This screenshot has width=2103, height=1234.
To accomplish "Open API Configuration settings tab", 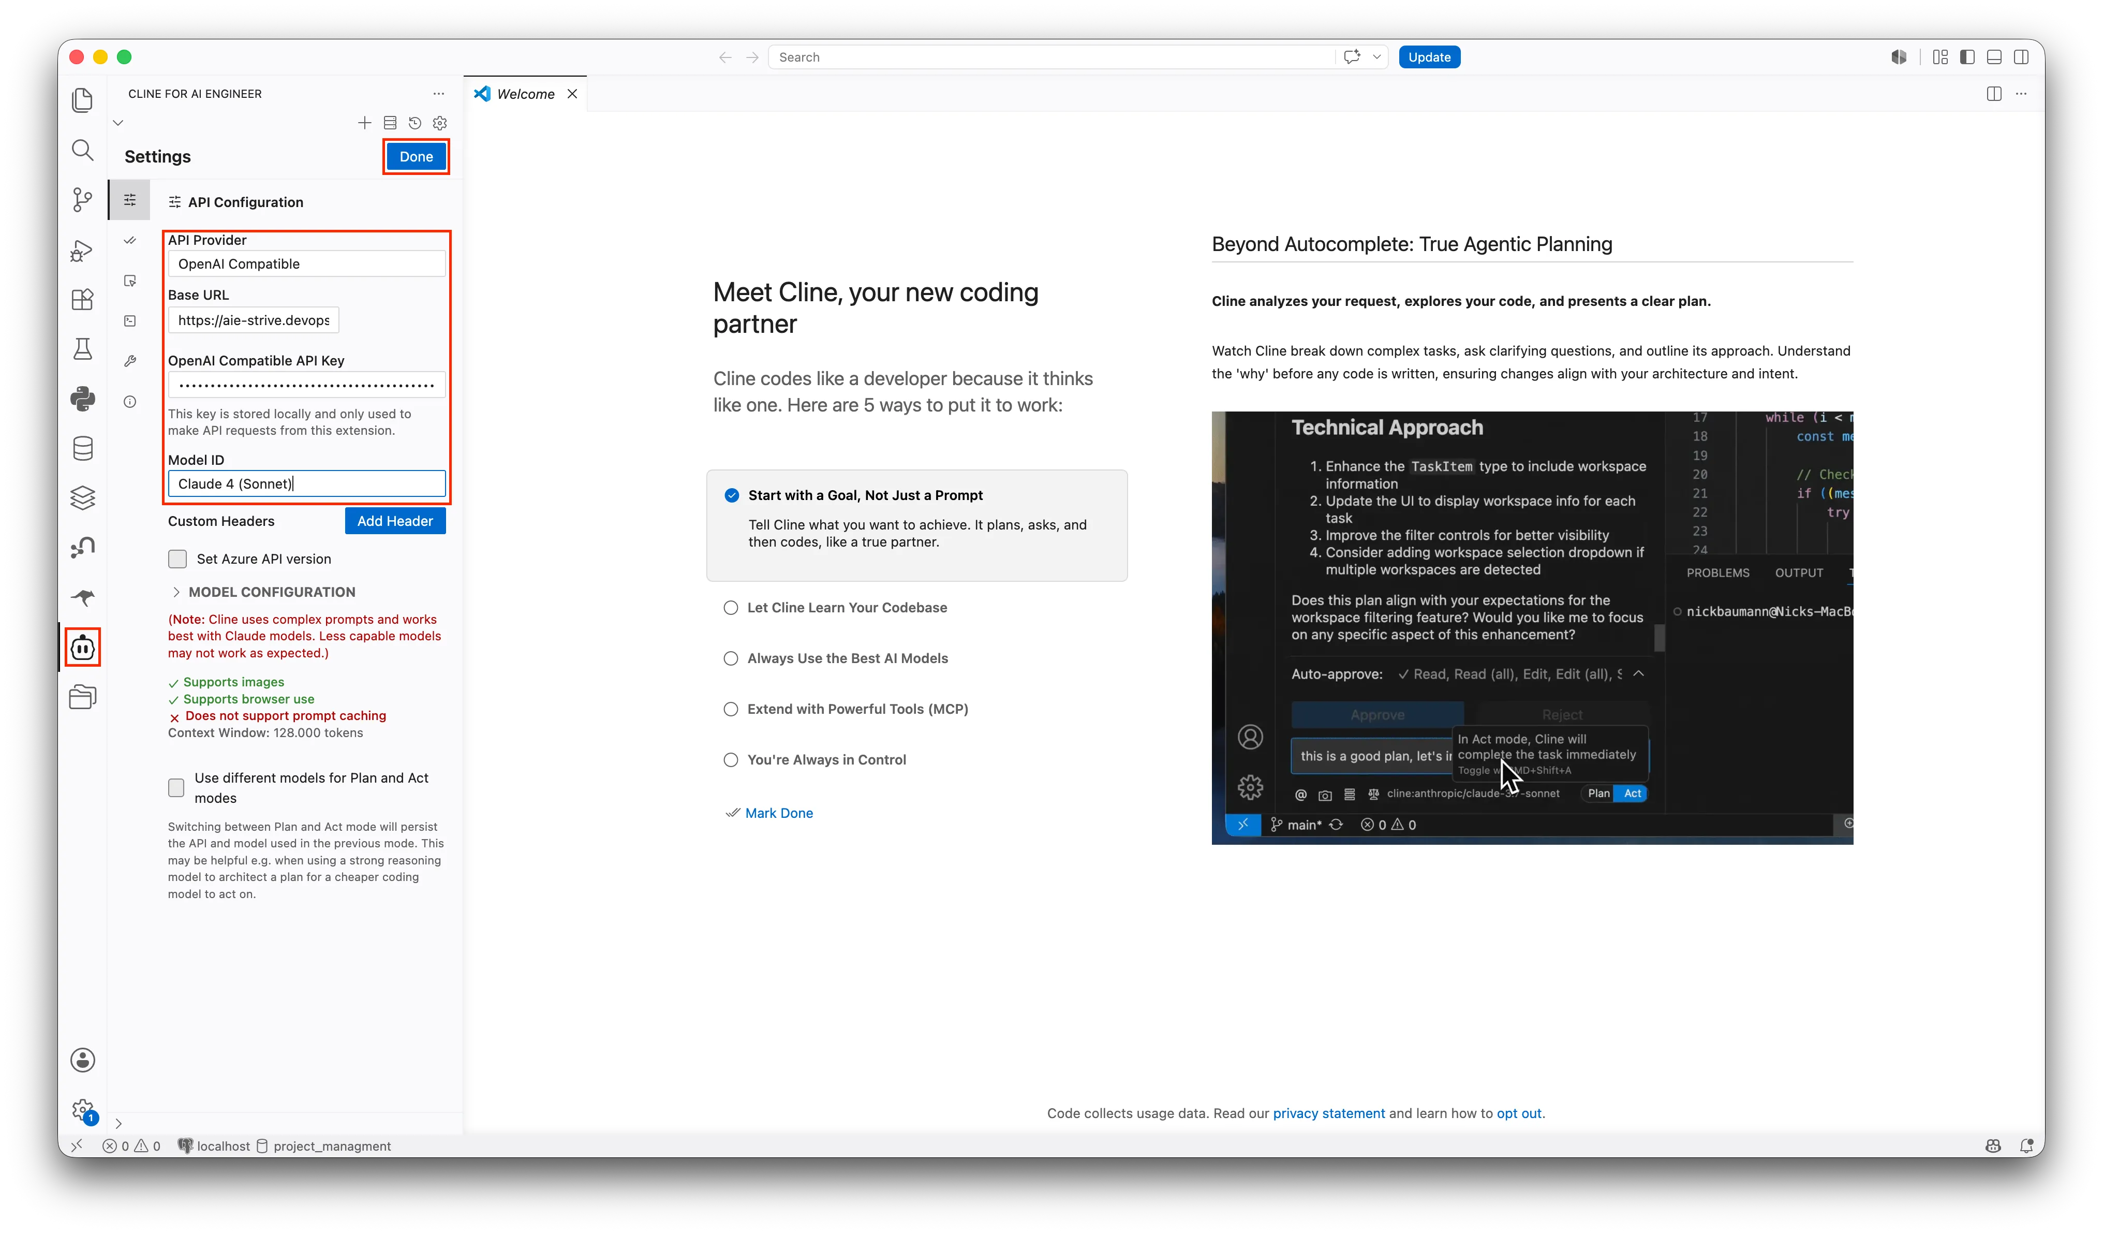I will pyautogui.click(x=129, y=200).
